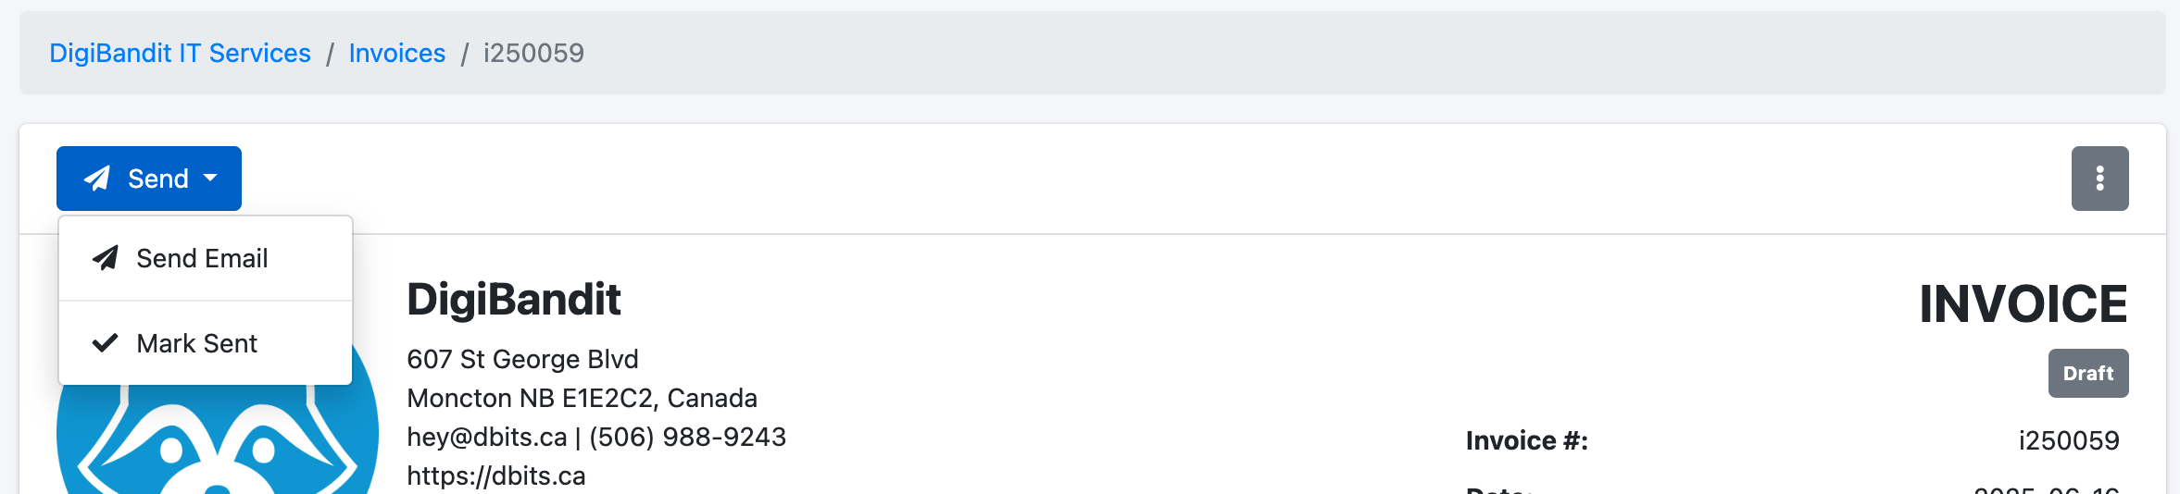Image resolution: width=2180 pixels, height=494 pixels.
Task: Click the DigiBandit company name heading
Action: 514,299
